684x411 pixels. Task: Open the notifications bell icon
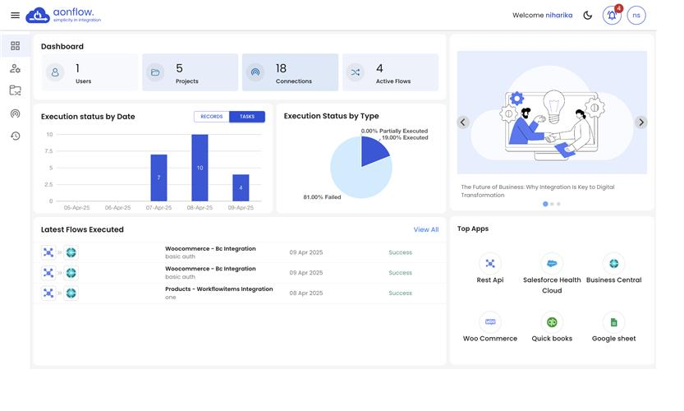click(612, 16)
